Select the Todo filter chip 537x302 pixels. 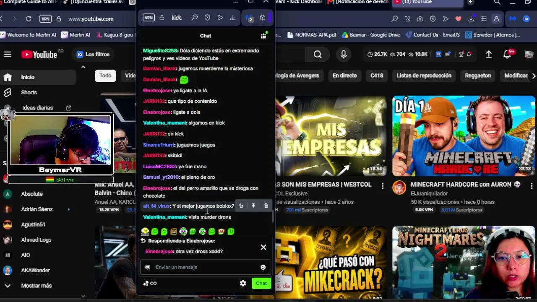point(105,75)
